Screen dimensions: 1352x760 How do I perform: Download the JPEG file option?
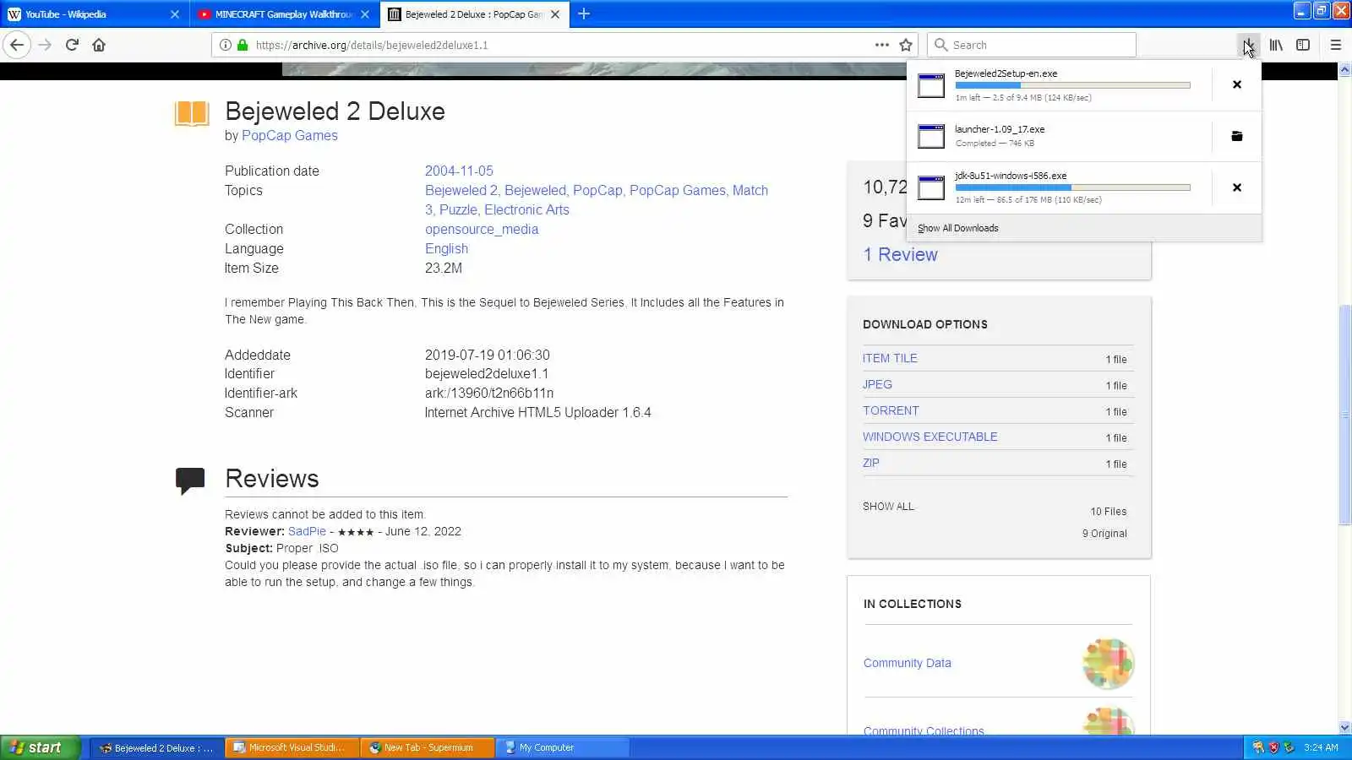(x=877, y=385)
